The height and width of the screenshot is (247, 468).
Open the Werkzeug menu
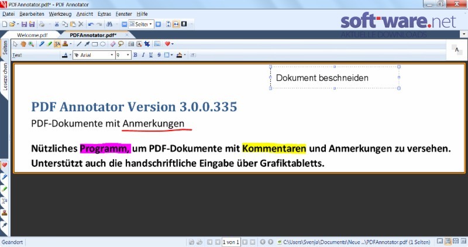pos(60,14)
